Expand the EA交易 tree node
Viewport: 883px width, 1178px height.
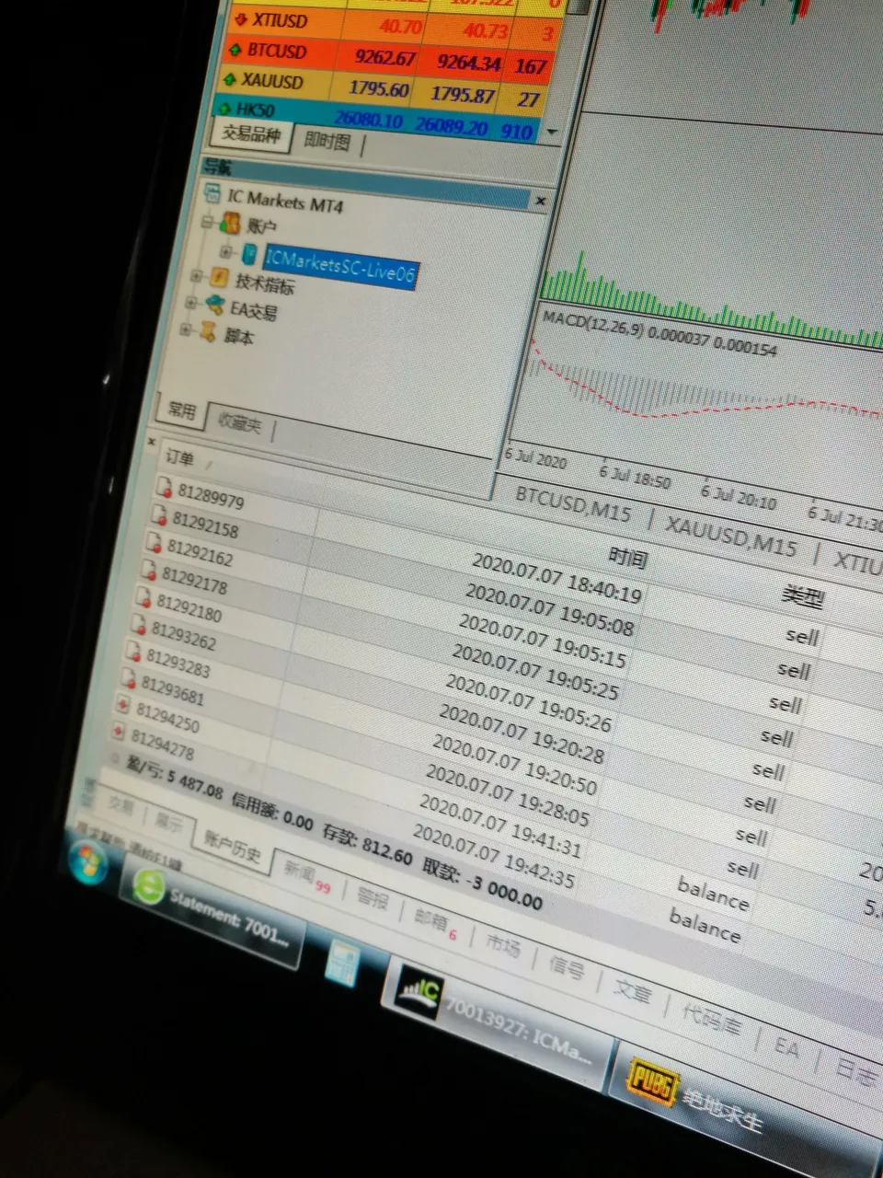click(191, 302)
